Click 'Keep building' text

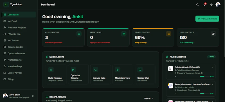click(x=141, y=43)
